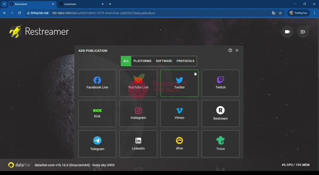Show the SOFTWARE publication category
The height and width of the screenshot is (175, 319).
tap(164, 61)
